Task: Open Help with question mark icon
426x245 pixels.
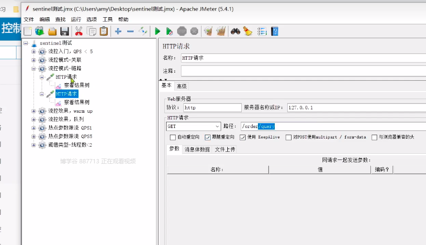Action: 275,32
